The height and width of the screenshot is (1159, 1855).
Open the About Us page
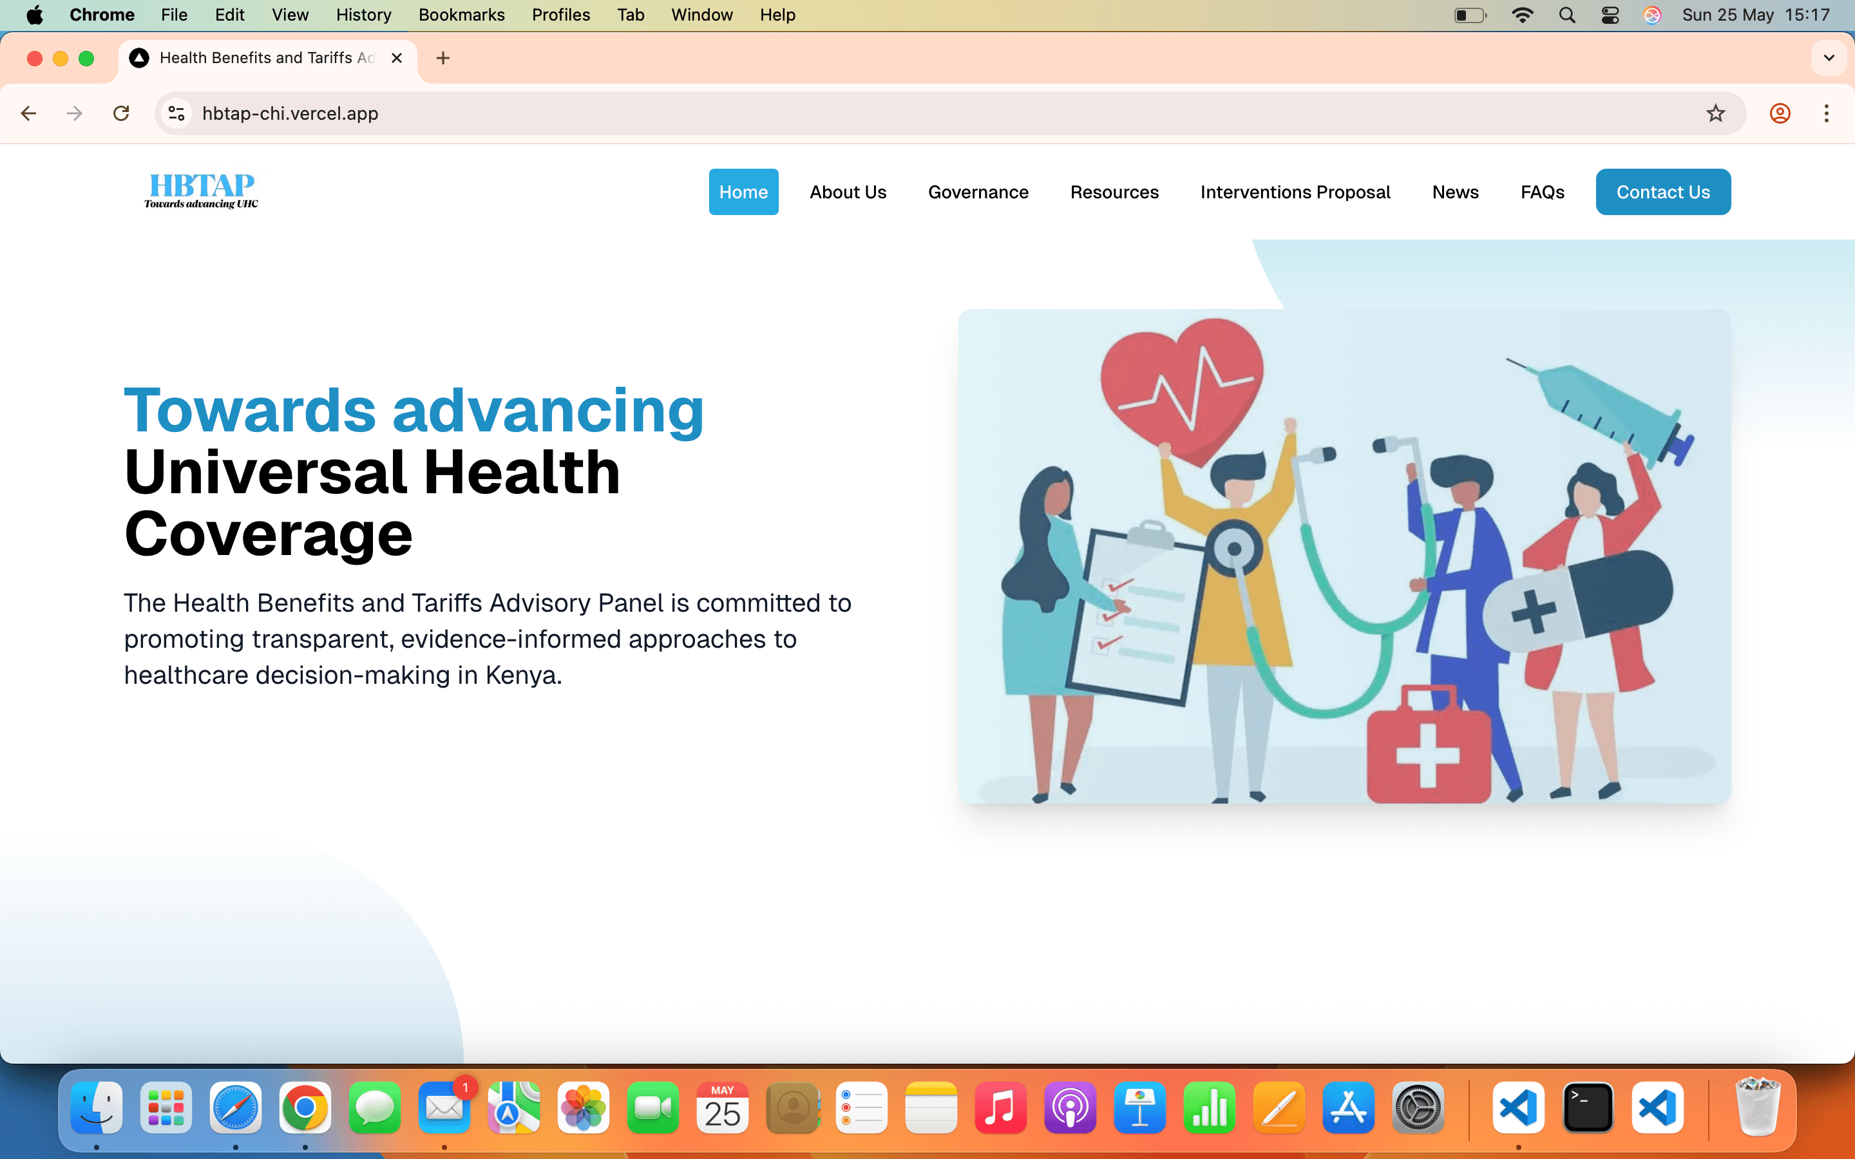point(848,192)
